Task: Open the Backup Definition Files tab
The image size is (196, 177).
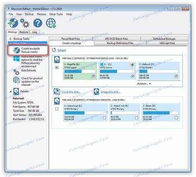Action: [120, 43]
